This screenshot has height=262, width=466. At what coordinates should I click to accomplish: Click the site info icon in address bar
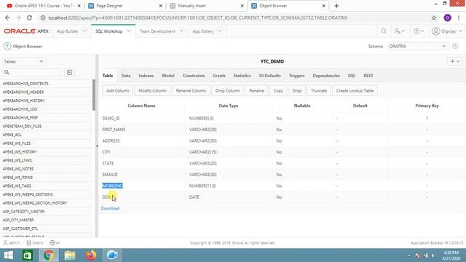pyautogui.click(x=43, y=17)
